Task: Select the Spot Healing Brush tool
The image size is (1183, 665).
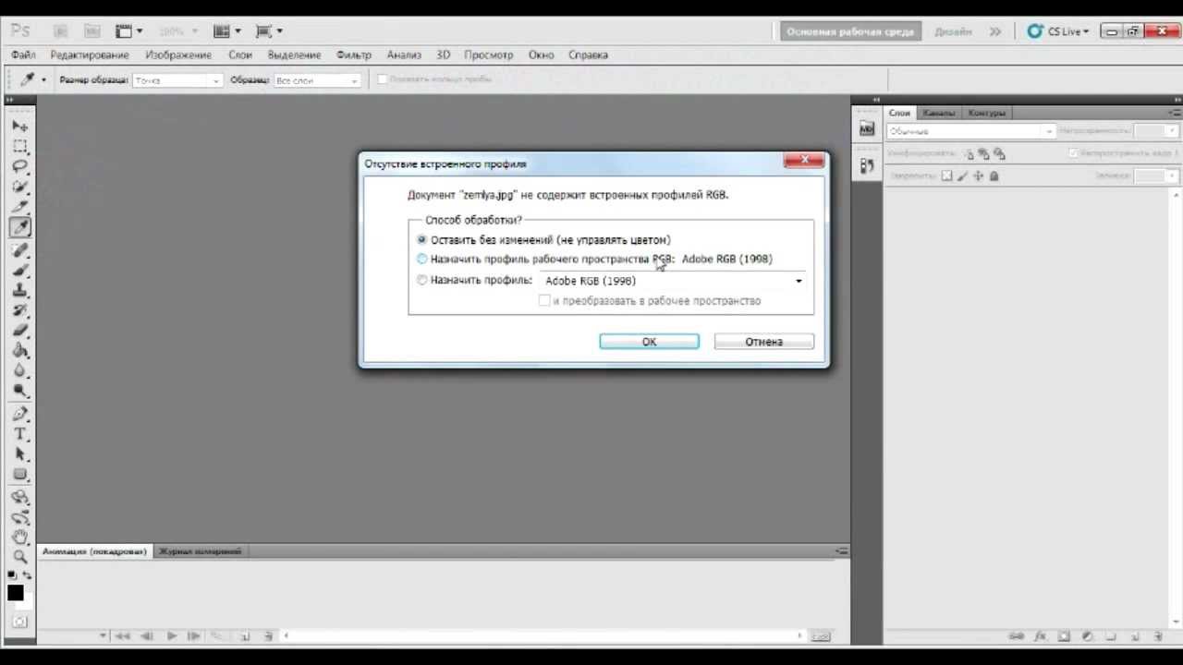Action: tap(19, 250)
